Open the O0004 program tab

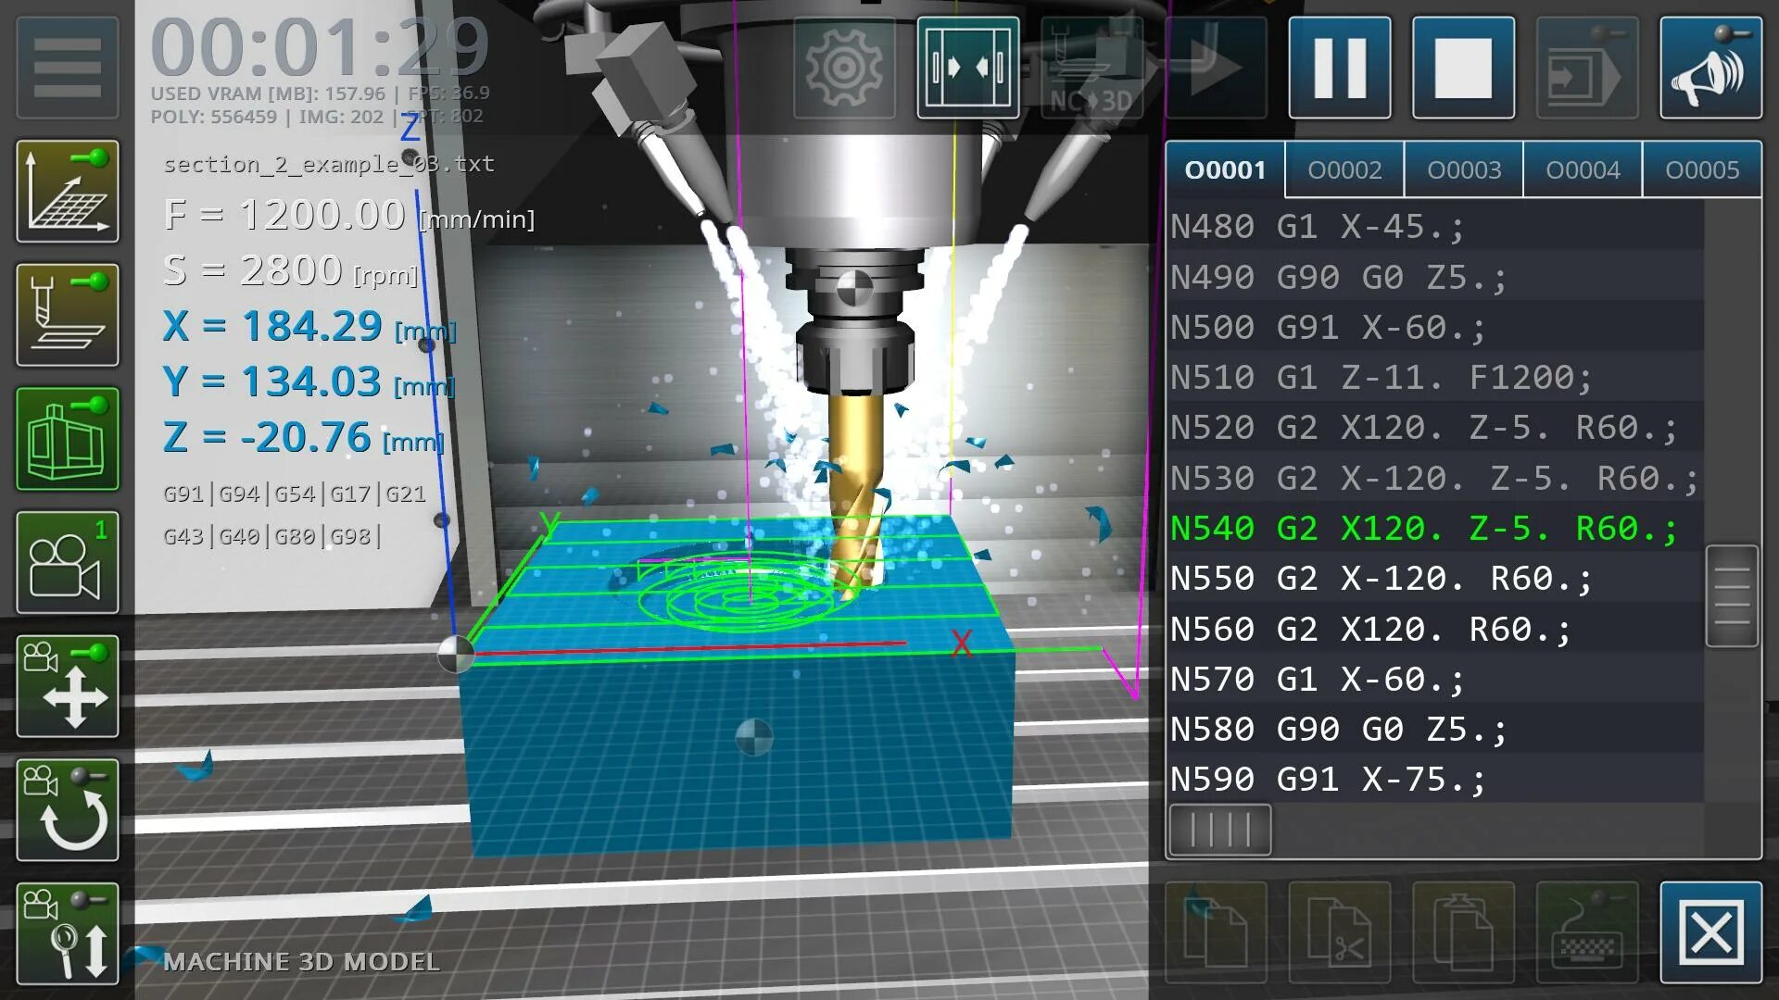pos(1582,169)
